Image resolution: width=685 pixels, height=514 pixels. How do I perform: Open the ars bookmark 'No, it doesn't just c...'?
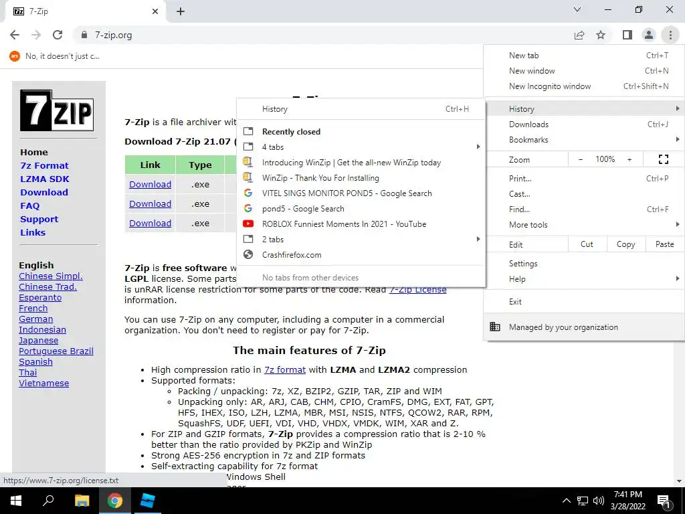(55, 56)
